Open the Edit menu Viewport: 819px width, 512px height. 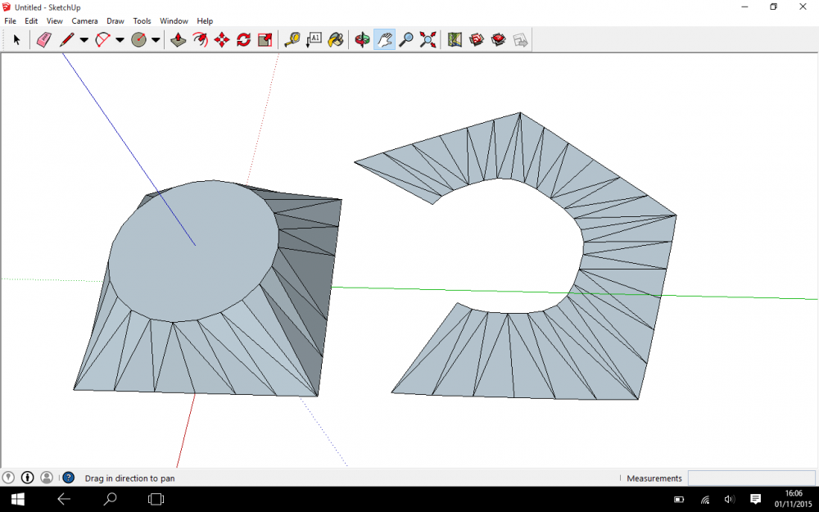(x=31, y=21)
